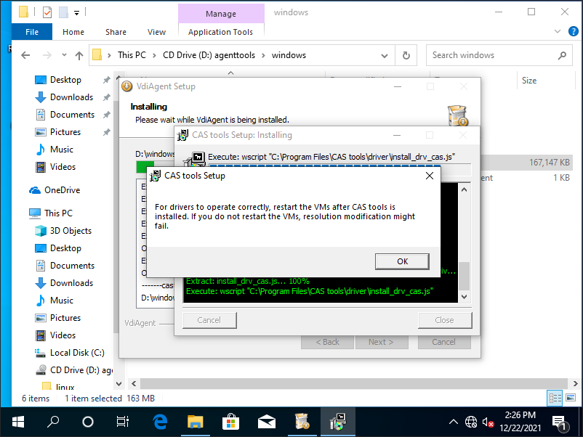Expand the address bar history dropdown

click(x=385, y=56)
